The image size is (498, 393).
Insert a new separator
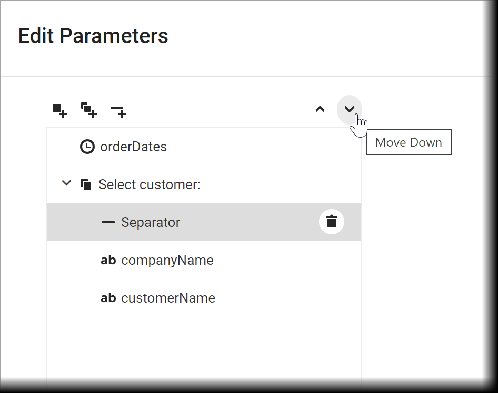click(118, 110)
